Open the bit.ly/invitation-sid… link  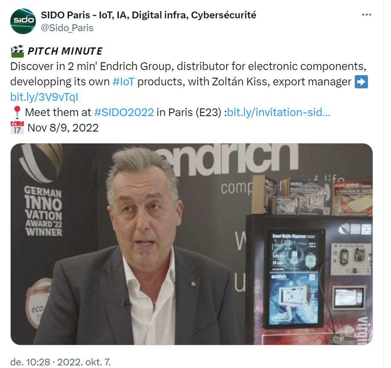click(279, 112)
